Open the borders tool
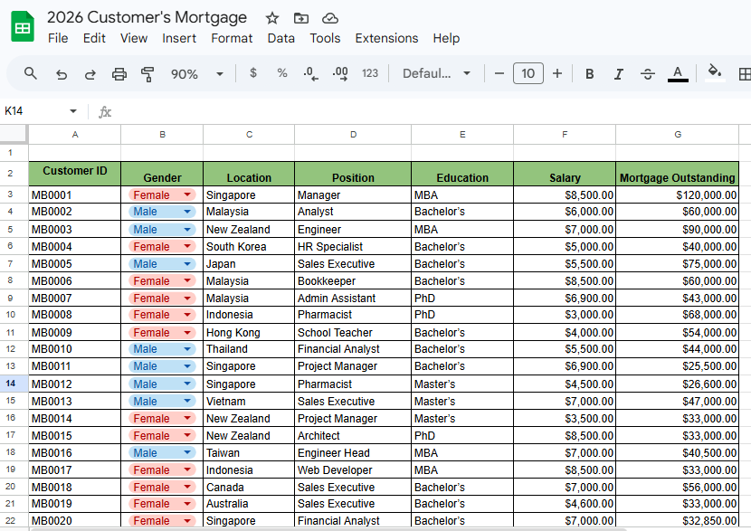 click(745, 74)
